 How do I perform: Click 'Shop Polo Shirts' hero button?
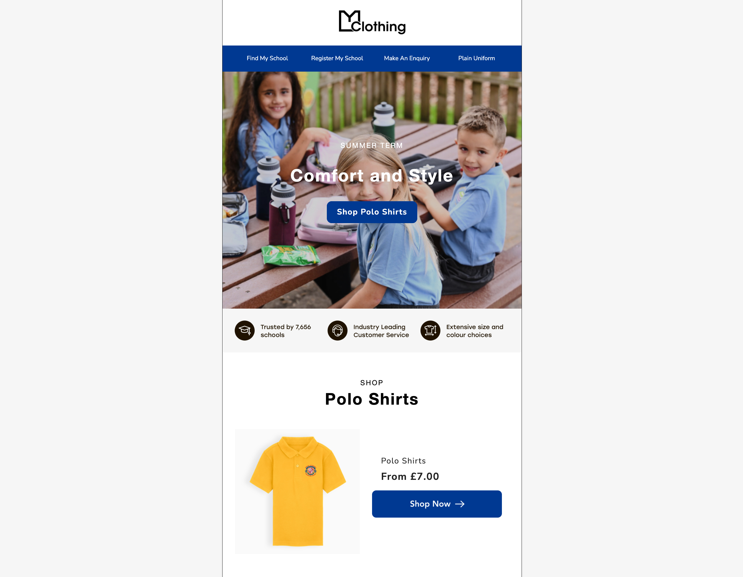coord(371,212)
